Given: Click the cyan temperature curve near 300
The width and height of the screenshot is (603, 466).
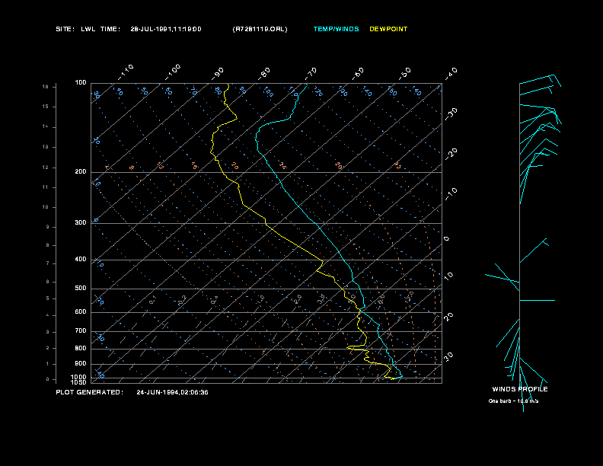Looking at the screenshot, I should [x=317, y=224].
